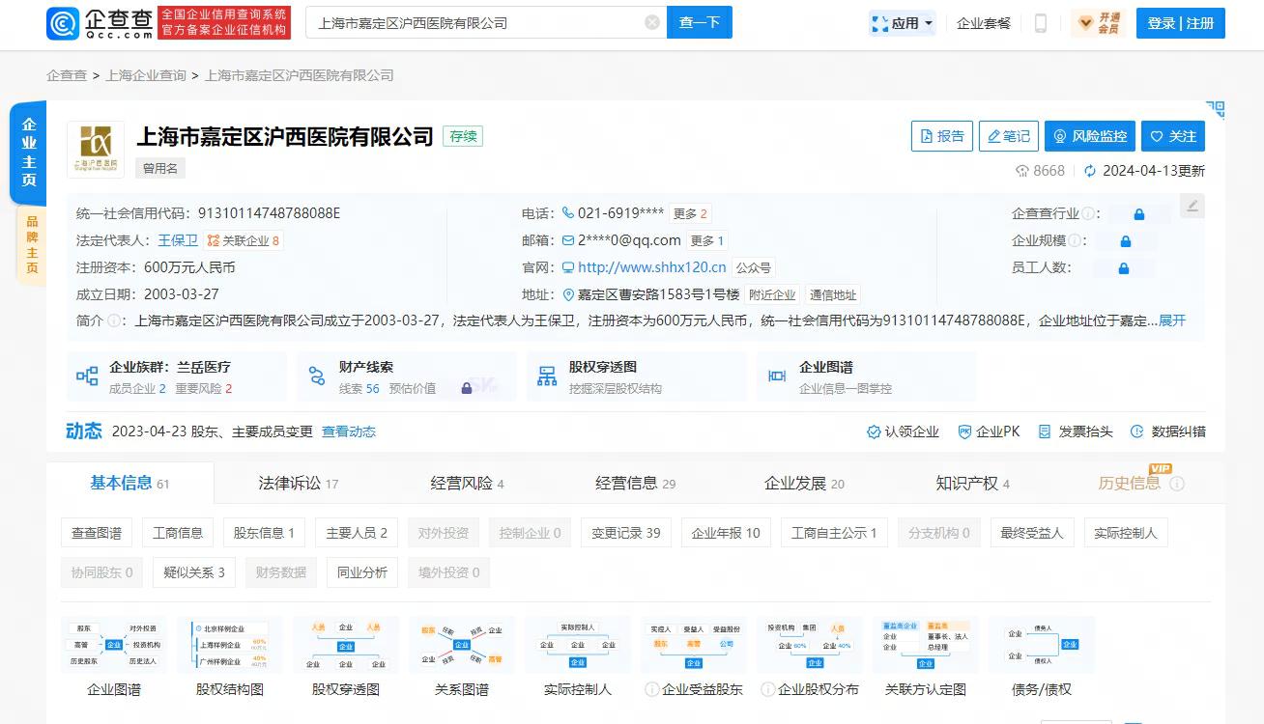Click 上海企业查询 breadcrumb link
Viewport: 1264px width, 724px height.
tap(146, 75)
